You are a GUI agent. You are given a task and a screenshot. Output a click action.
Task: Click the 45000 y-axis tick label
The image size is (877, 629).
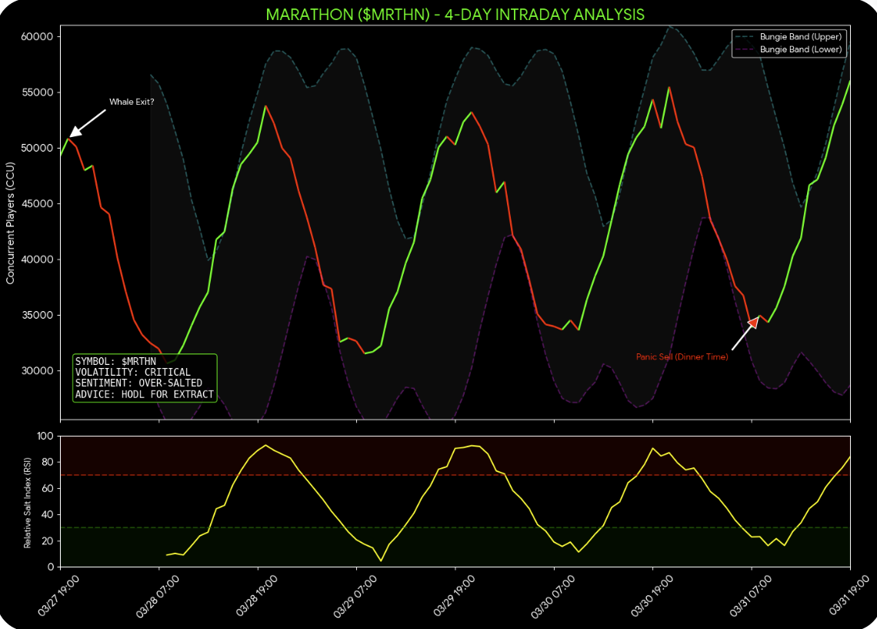coord(37,204)
